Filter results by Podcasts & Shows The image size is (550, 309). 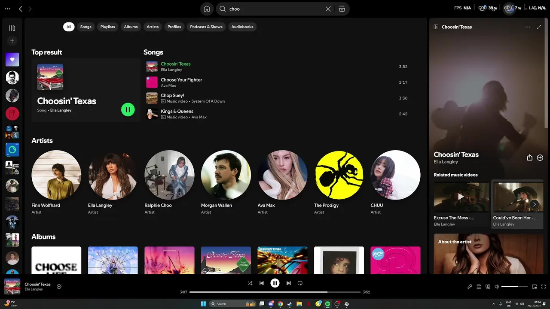coord(206,27)
